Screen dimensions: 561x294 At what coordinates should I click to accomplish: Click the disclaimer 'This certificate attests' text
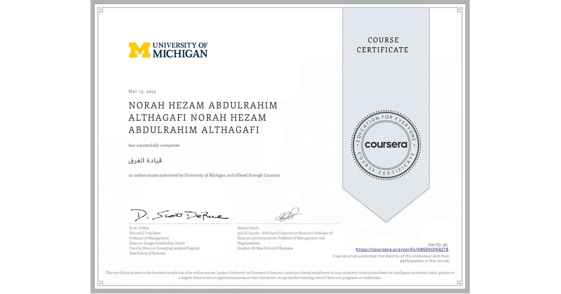280,275
